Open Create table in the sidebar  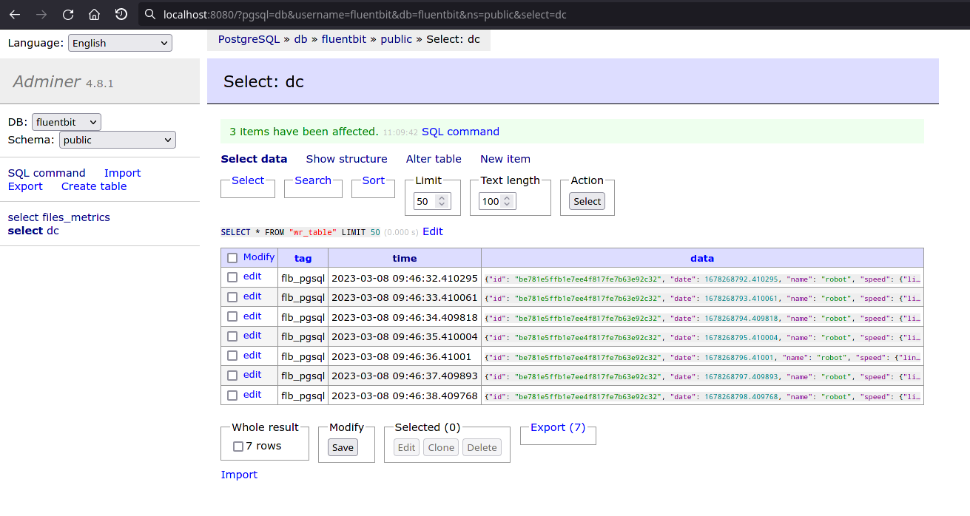(x=94, y=186)
